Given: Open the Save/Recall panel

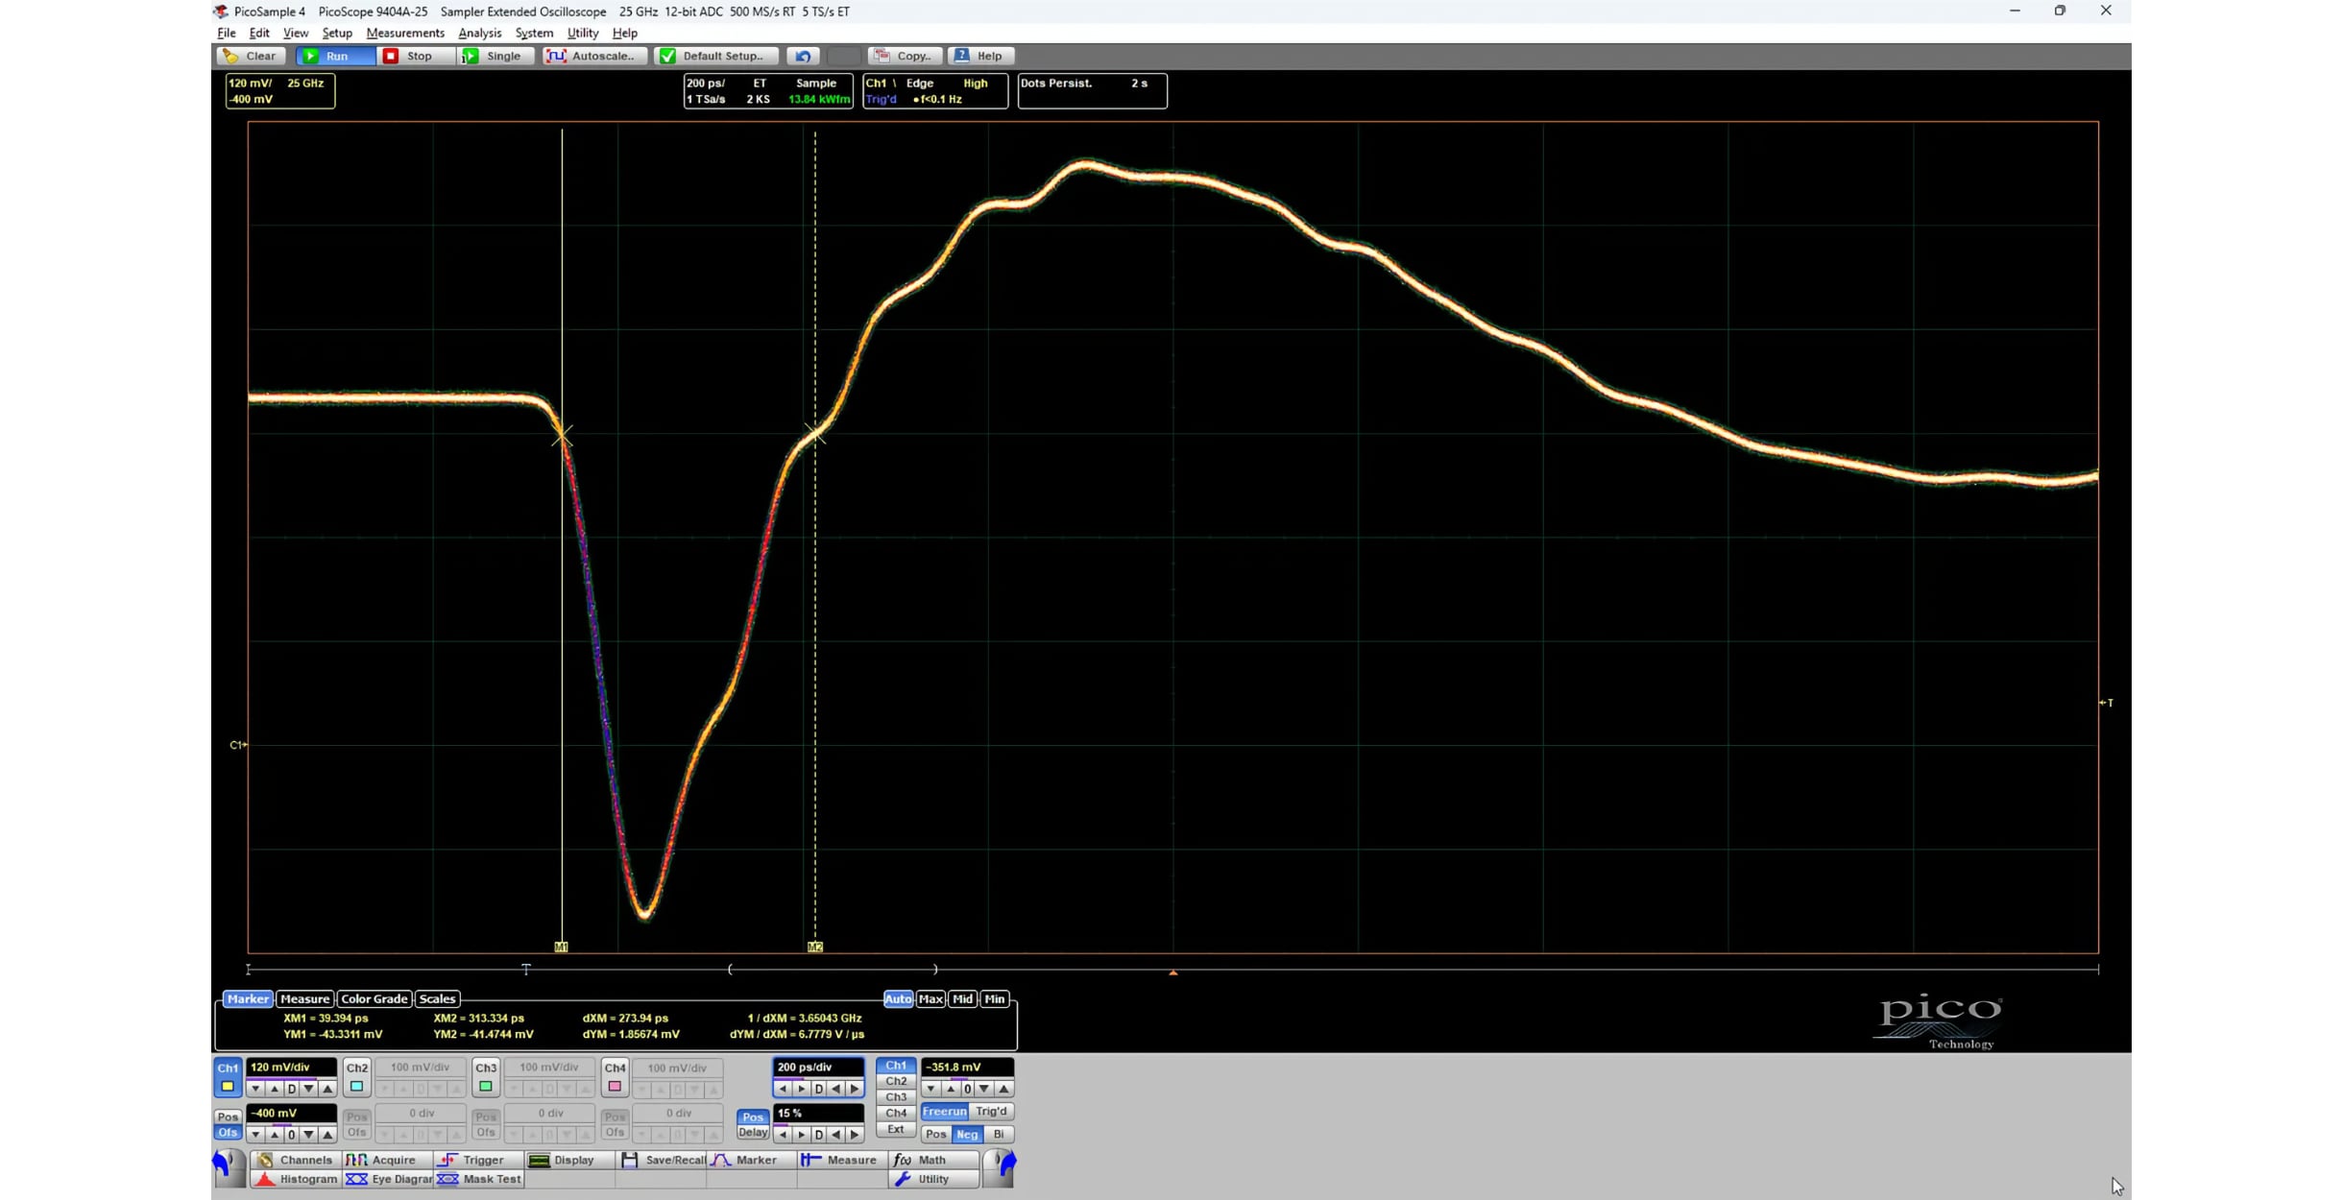Looking at the screenshot, I should [x=660, y=1160].
